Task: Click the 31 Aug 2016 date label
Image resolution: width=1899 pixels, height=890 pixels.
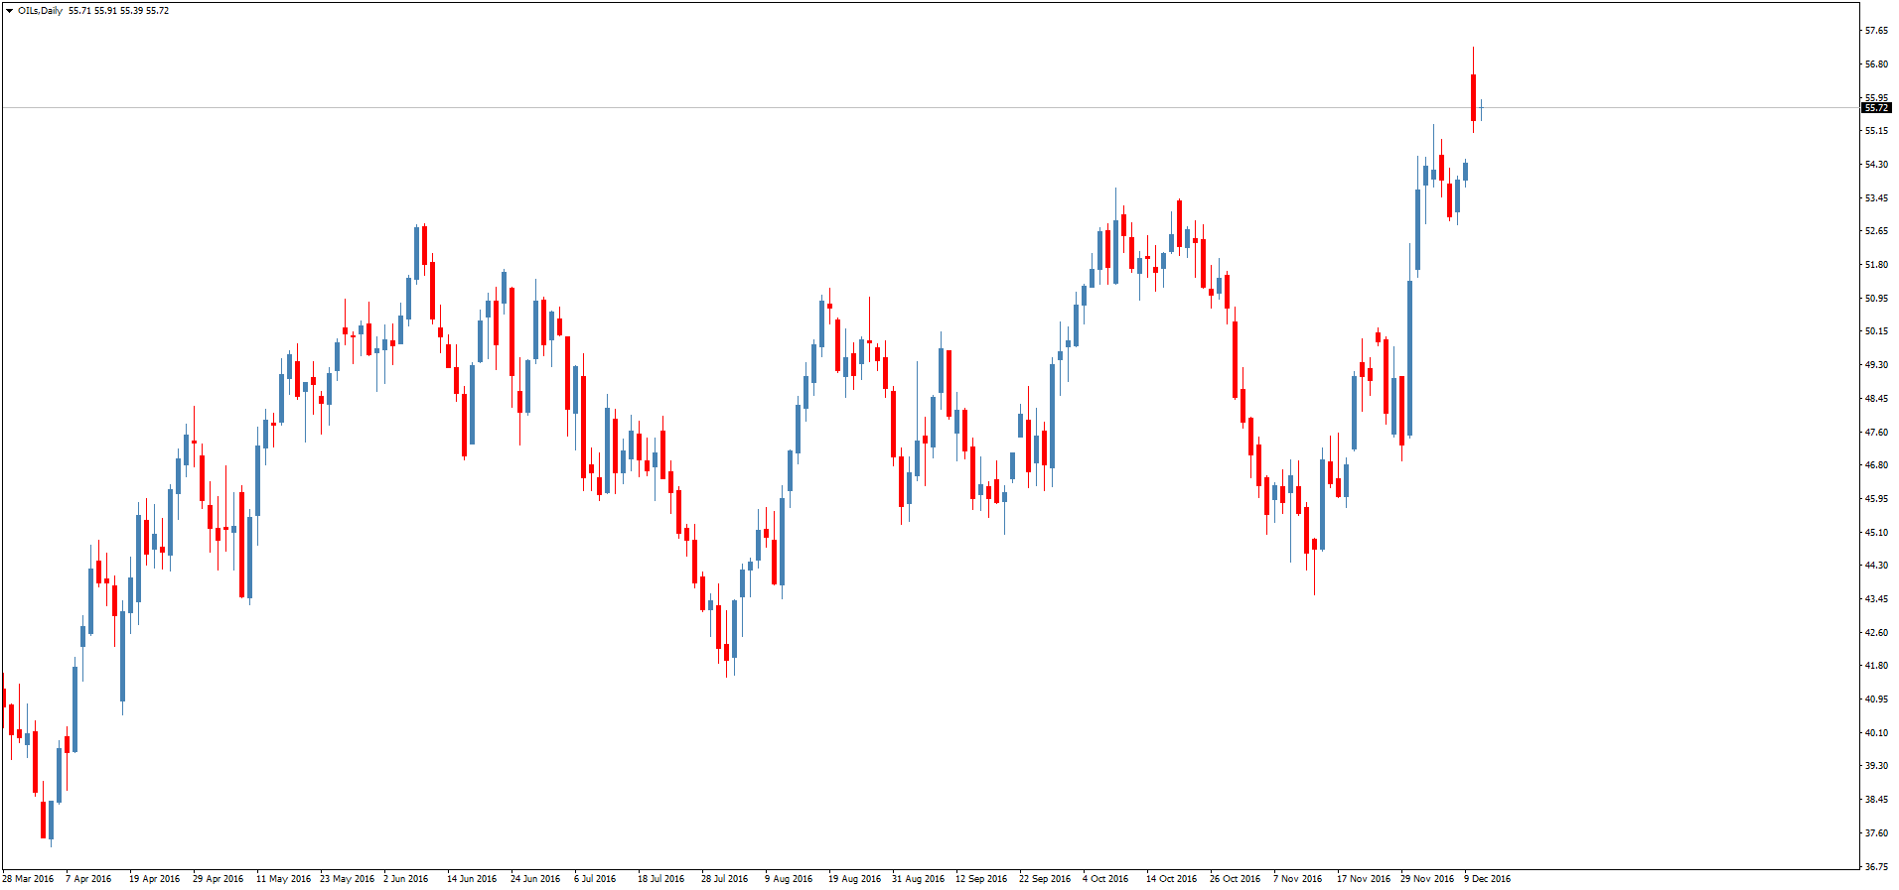Action: coord(918,879)
